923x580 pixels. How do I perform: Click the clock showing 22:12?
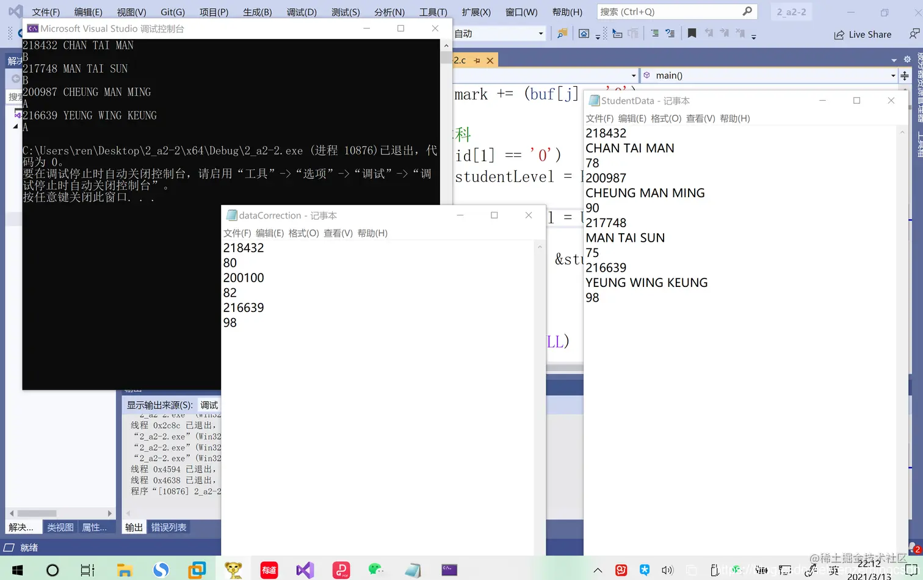869,564
